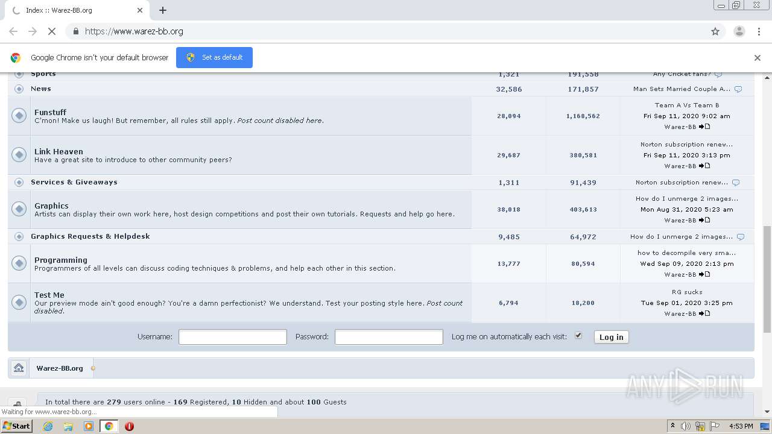View site security lock information
The width and height of the screenshot is (772, 434).
[x=75, y=31]
